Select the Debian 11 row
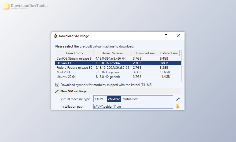The image size is (236, 142). click(118, 63)
